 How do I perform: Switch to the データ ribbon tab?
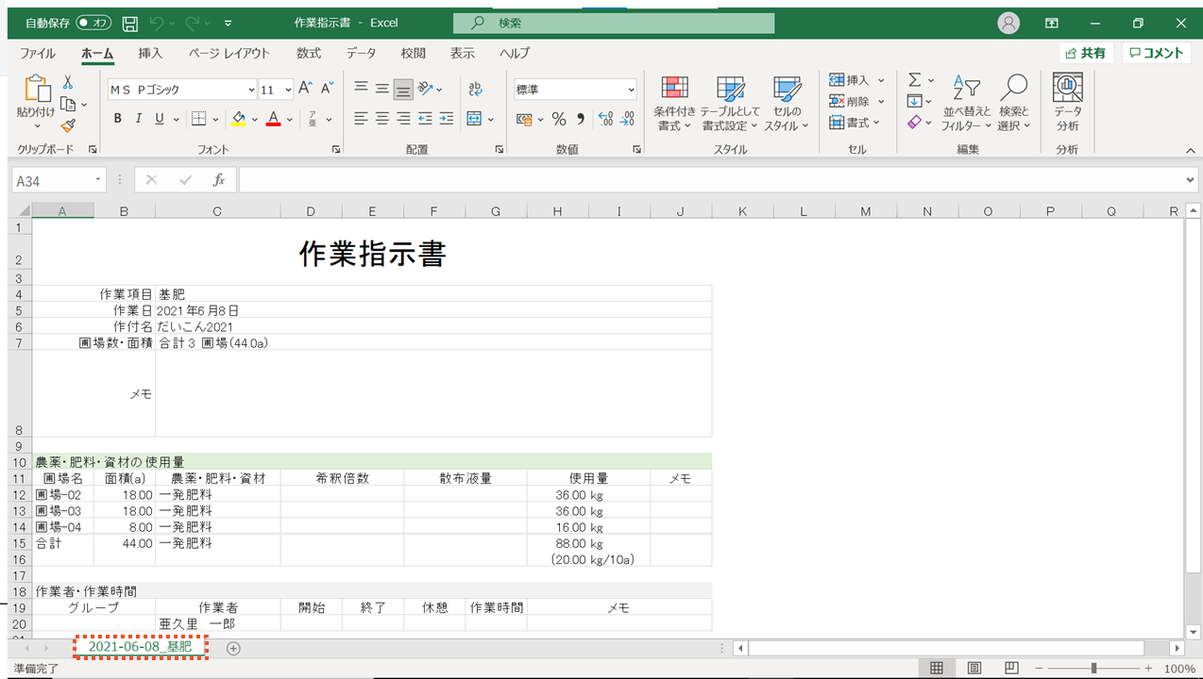click(360, 54)
